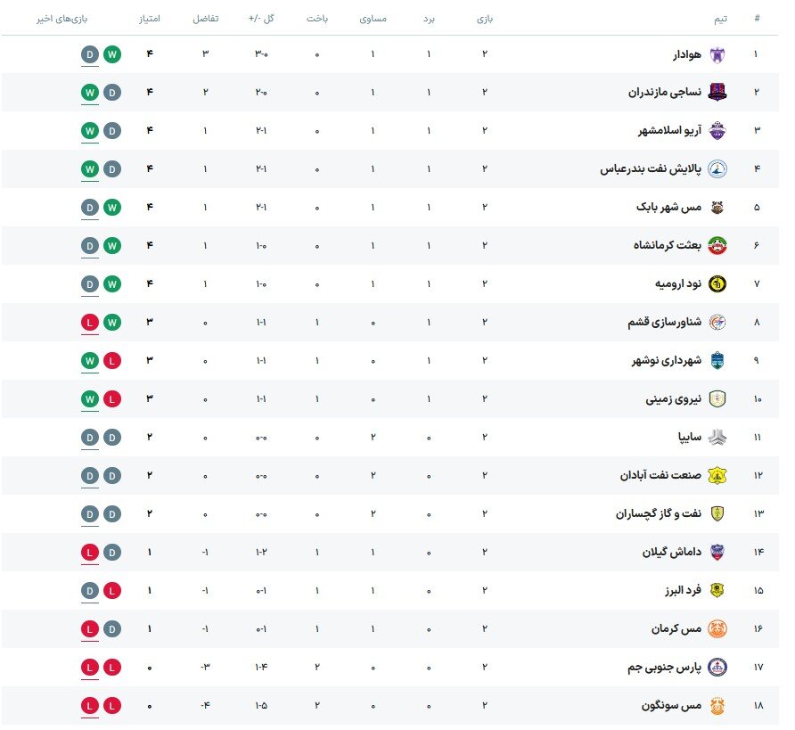Click the Sanat Naft Abadan crest

click(x=717, y=476)
